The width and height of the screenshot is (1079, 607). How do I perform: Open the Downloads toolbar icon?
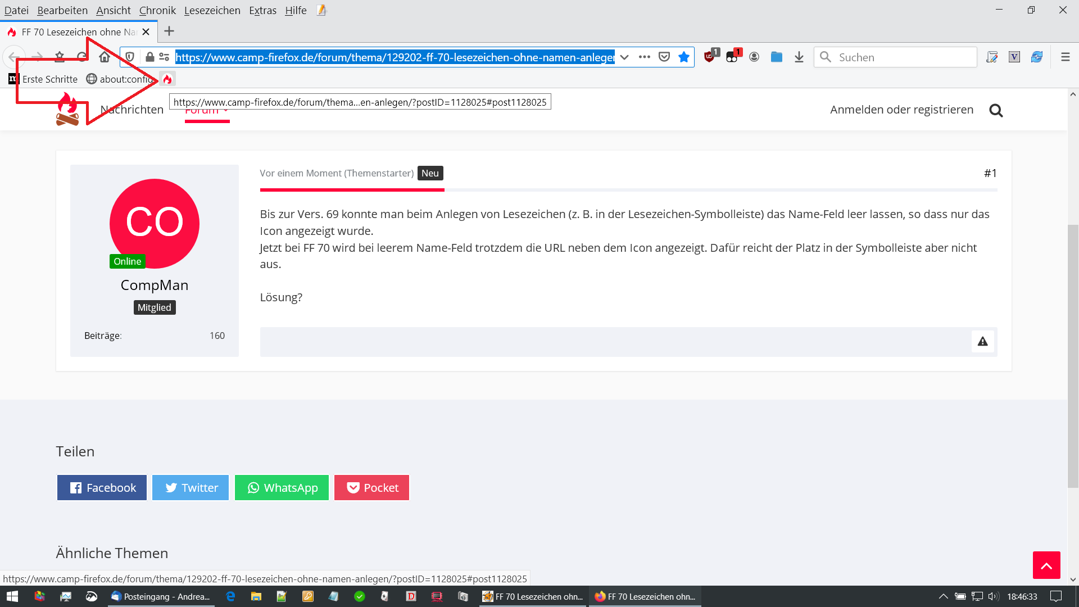tap(799, 57)
